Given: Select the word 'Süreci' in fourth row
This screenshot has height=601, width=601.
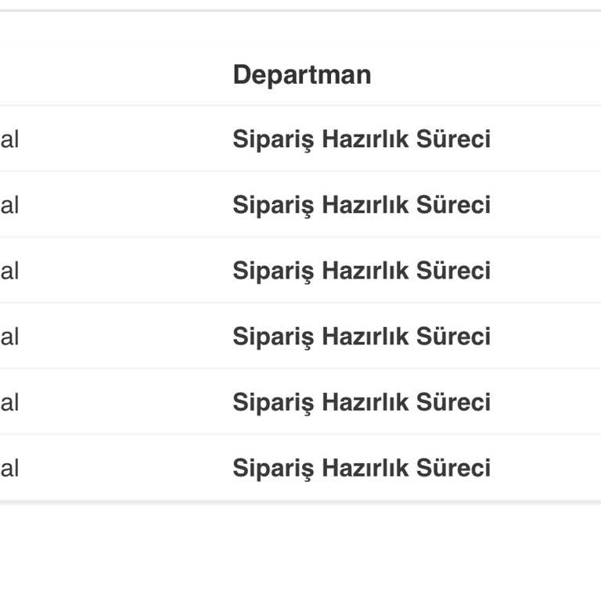Looking at the screenshot, I should (453, 336).
